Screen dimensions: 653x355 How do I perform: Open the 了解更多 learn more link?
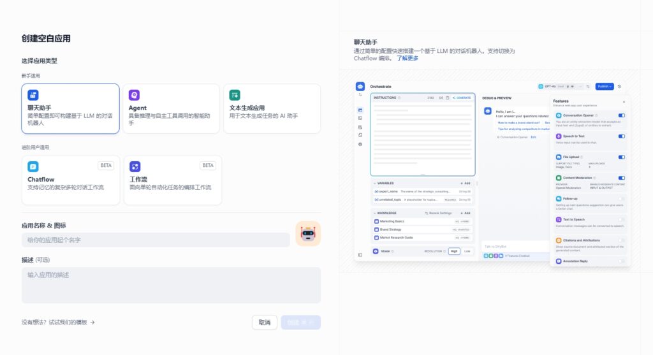coord(407,58)
